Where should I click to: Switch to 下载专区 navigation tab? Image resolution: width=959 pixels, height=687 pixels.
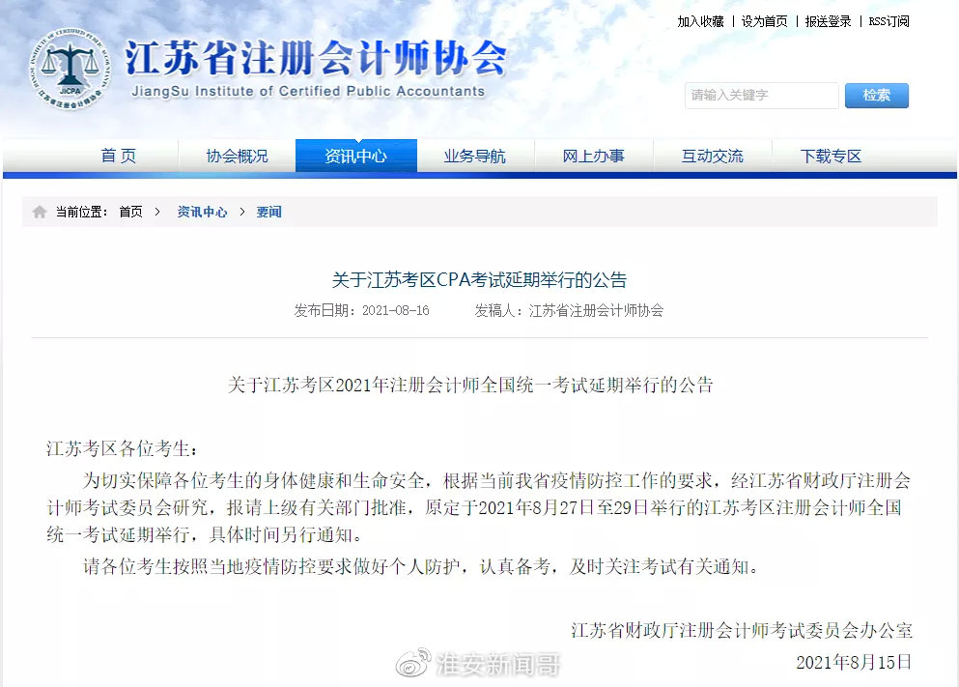[832, 156]
